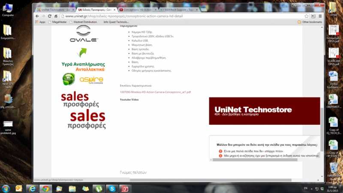Switch to the Tech Support tab

coord(178,10)
